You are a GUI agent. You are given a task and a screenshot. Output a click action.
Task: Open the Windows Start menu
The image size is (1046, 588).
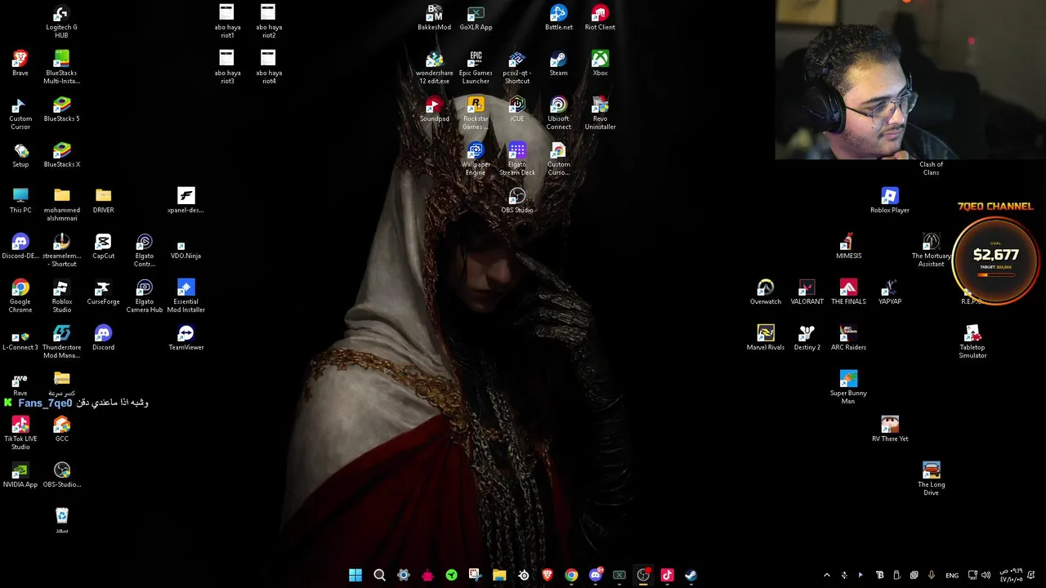coord(355,575)
